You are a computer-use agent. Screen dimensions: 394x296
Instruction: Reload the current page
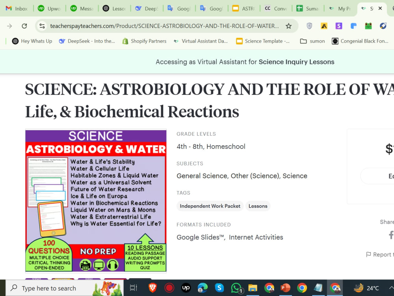(24, 26)
